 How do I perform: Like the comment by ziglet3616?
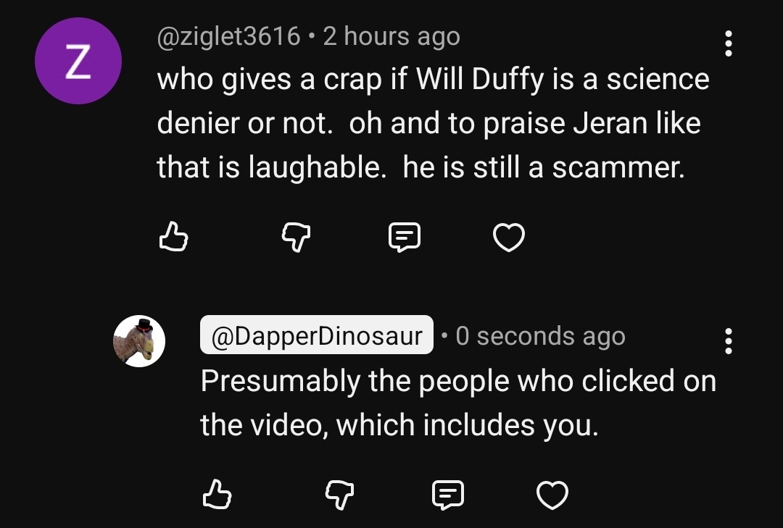pos(173,237)
